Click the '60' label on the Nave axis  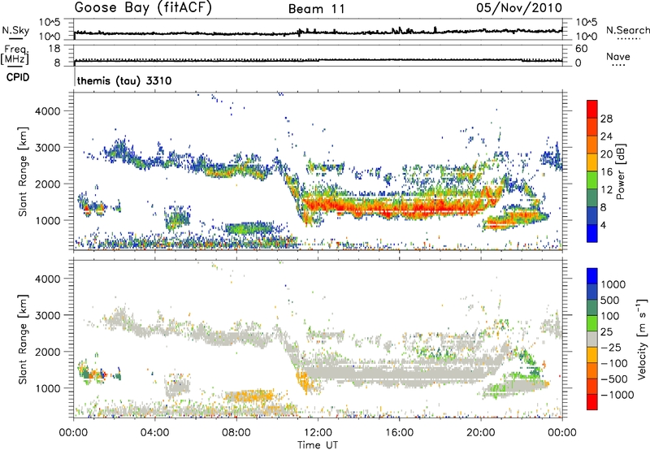point(581,49)
